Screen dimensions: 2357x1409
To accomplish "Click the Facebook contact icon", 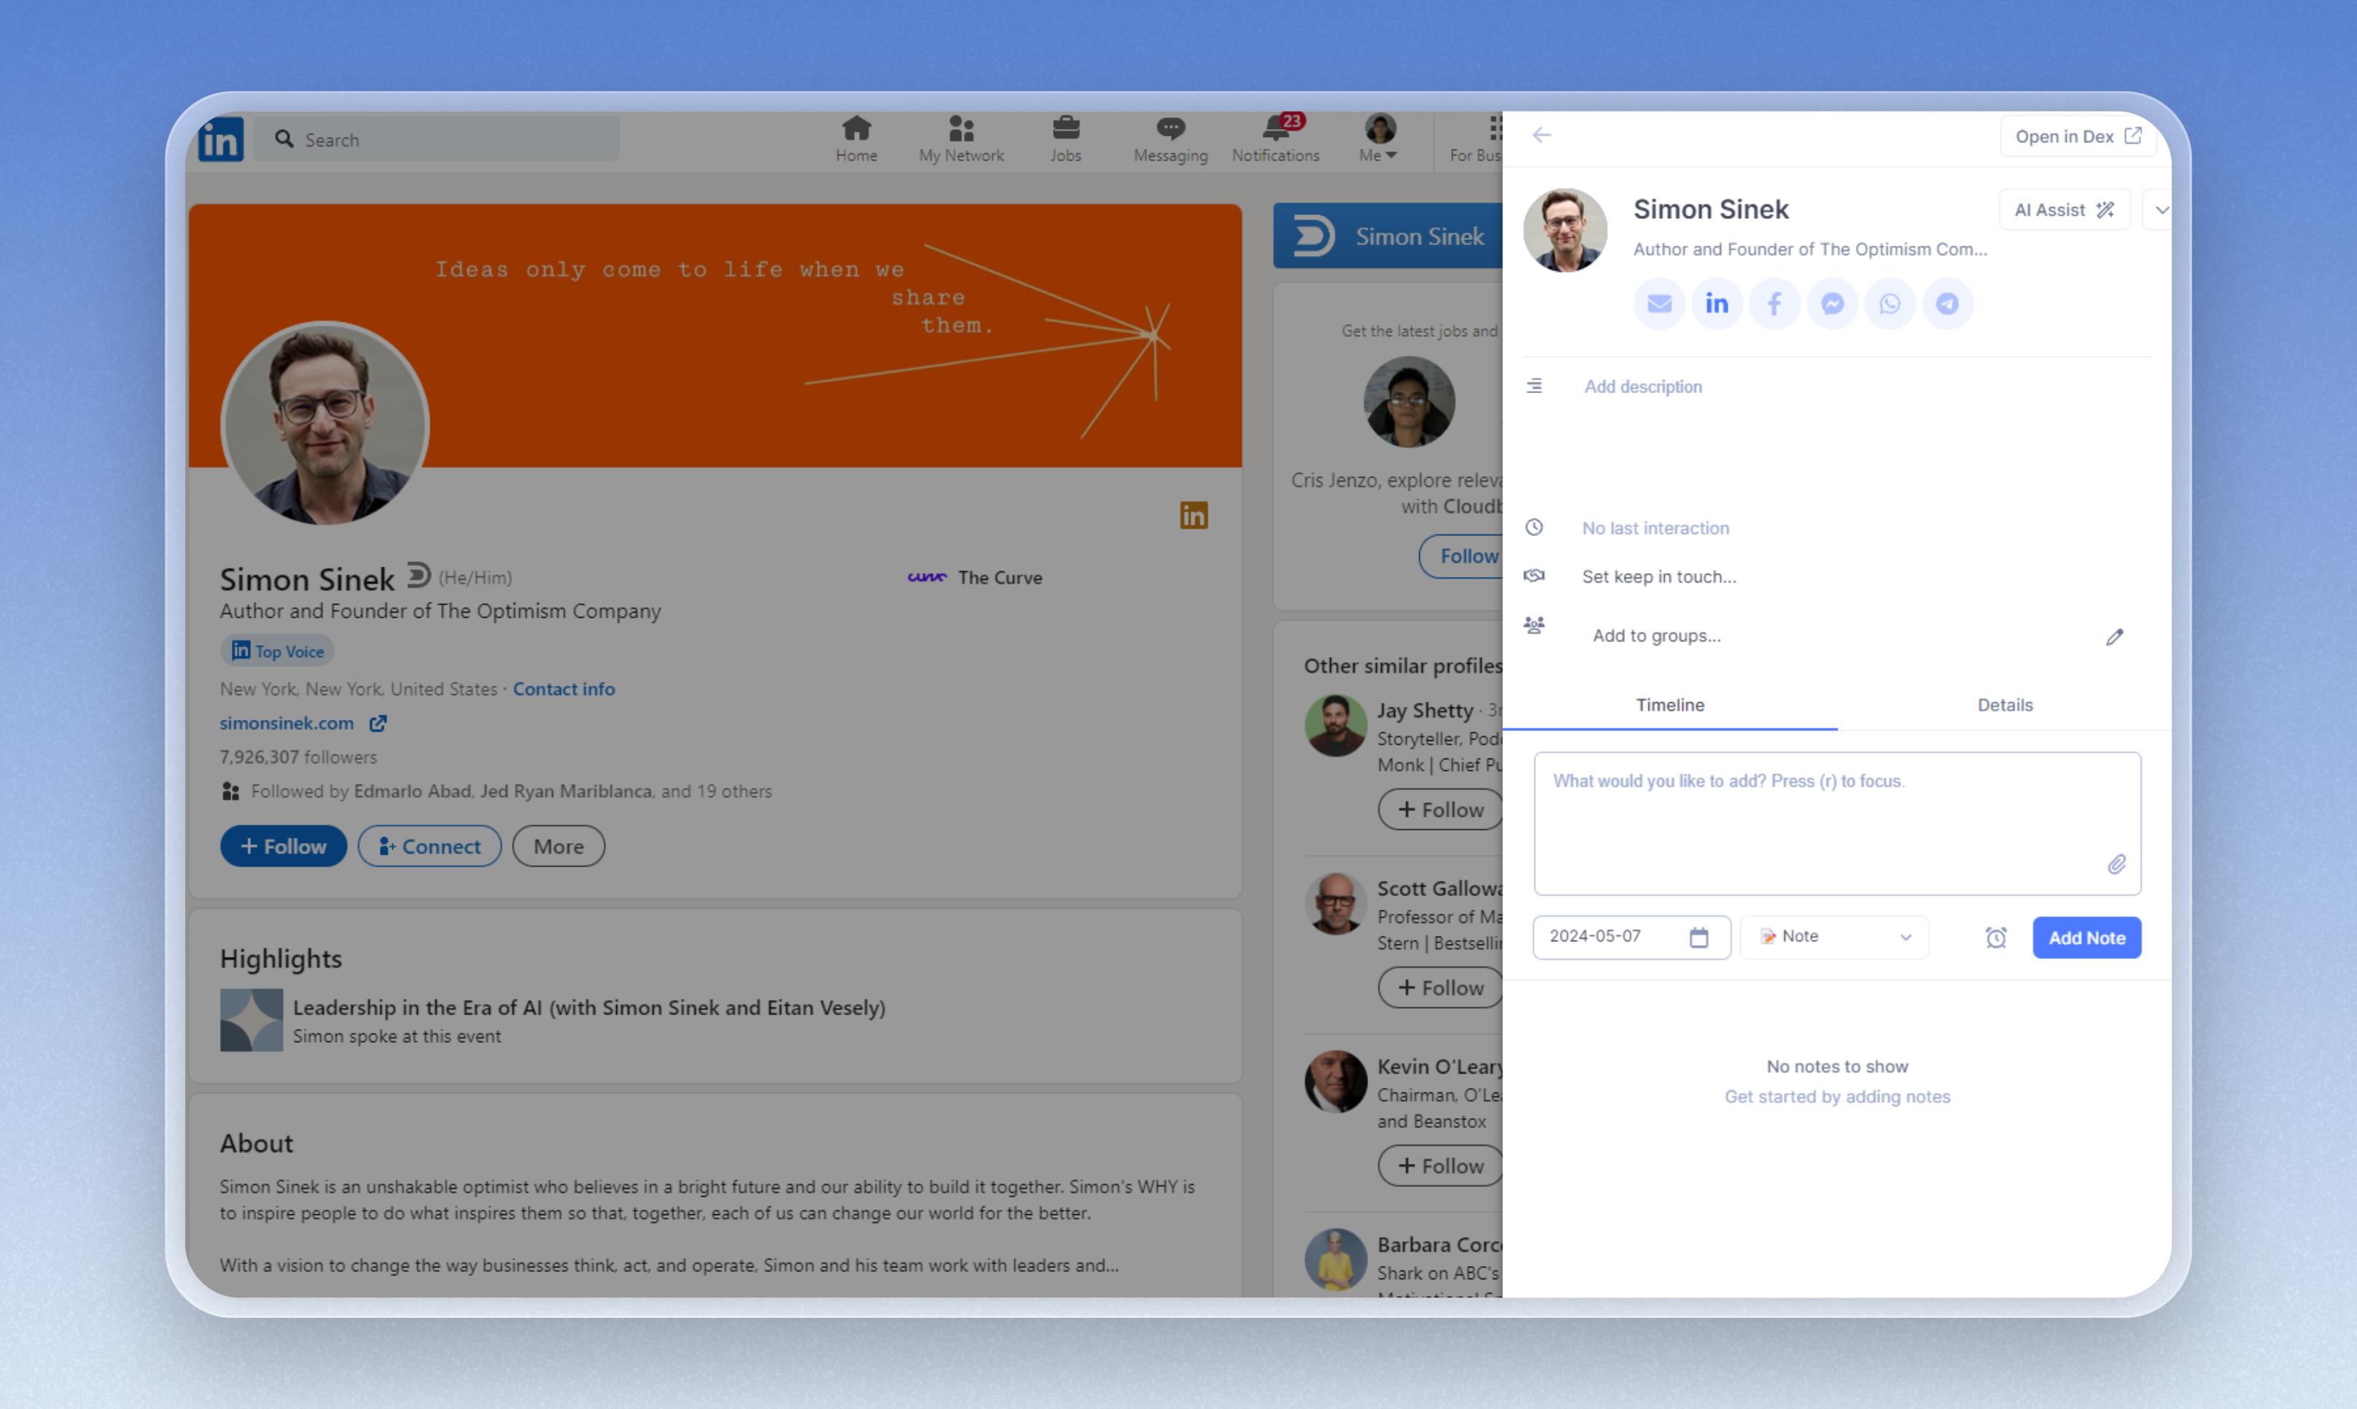I will click(x=1774, y=304).
